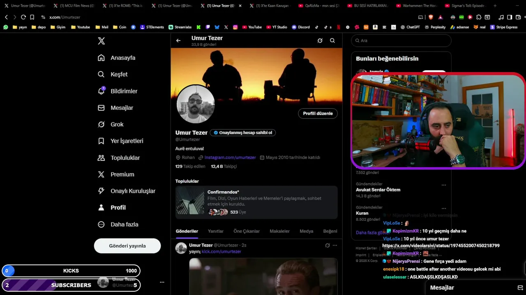This screenshot has height=295, width=526.
Task: Reload the page
Action: (x=23, y=17)
